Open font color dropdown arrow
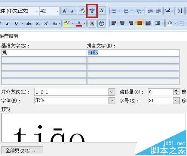The height and width of the screenshot is (156, 187). tap(85, 23)
